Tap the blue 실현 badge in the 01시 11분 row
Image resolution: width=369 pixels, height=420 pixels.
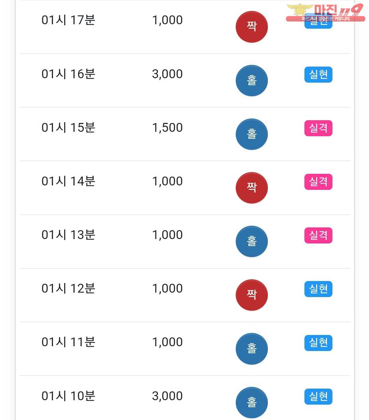click(x=318, y=343)
